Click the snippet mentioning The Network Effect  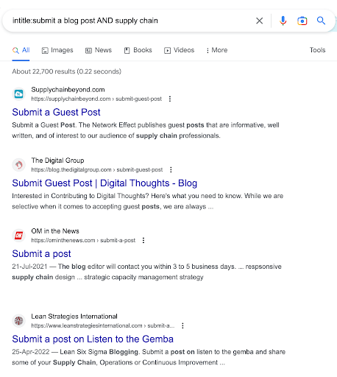(146, 130)
